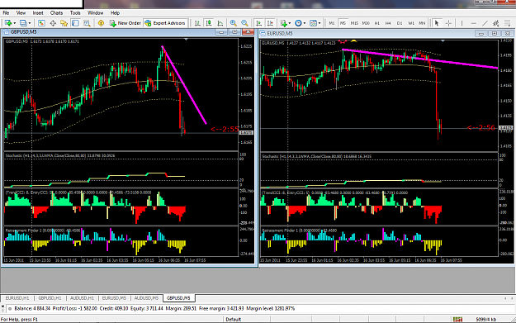Click the Templates icon
516x323 pixels.
point(313,23)
